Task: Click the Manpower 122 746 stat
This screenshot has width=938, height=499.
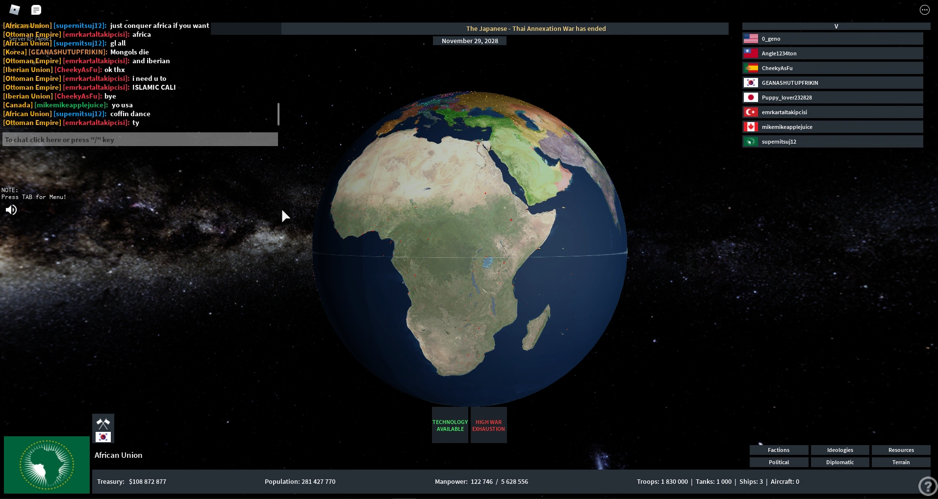Action: [x=482, y=481]
